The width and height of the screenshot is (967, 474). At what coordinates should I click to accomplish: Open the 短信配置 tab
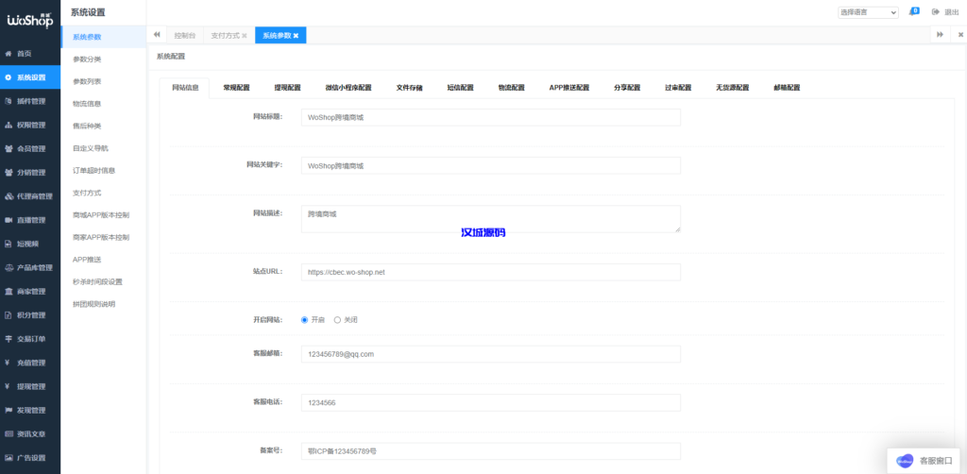[460, 88]
